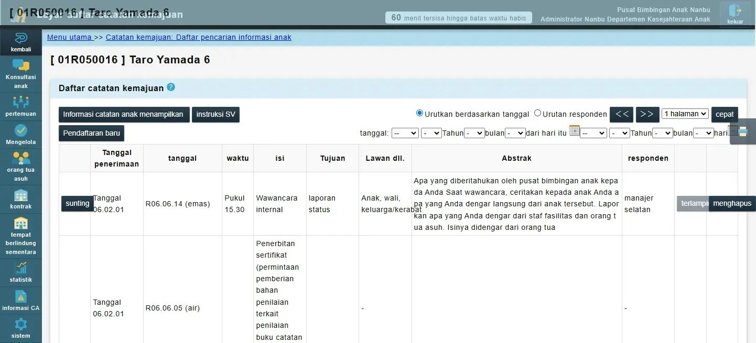Open the first tanggal month dropdown
This screenshot has width=756, height=343.
tap(474, 132)
